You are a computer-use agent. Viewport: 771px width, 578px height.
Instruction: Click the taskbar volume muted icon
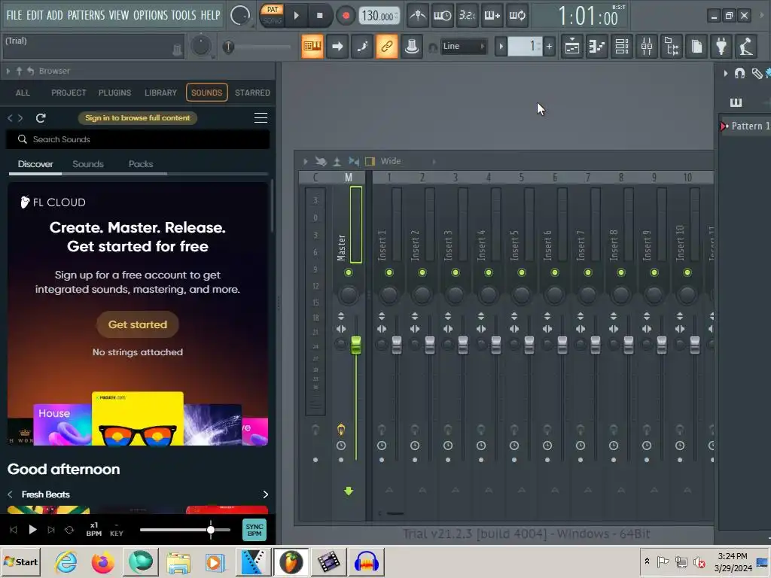[699, 561]
